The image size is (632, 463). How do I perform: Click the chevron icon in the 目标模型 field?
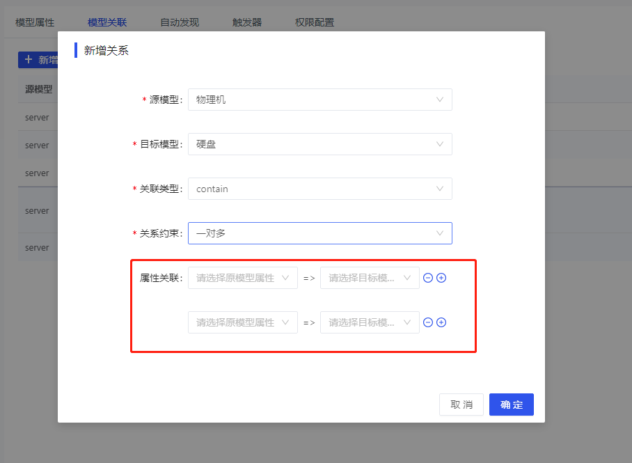click(x=440, y=144)
